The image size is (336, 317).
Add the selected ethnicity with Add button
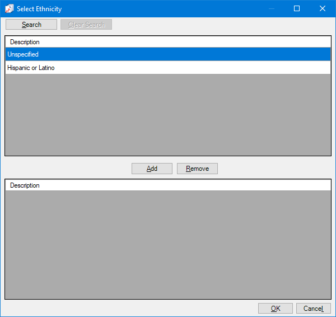[152, 169]
